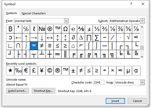Image resolution: width=151 pixels, height=108 pixels.
Task: Select the greater-than-or-equal ≥ symbol in grid
Action: click(x=65, y=46)
